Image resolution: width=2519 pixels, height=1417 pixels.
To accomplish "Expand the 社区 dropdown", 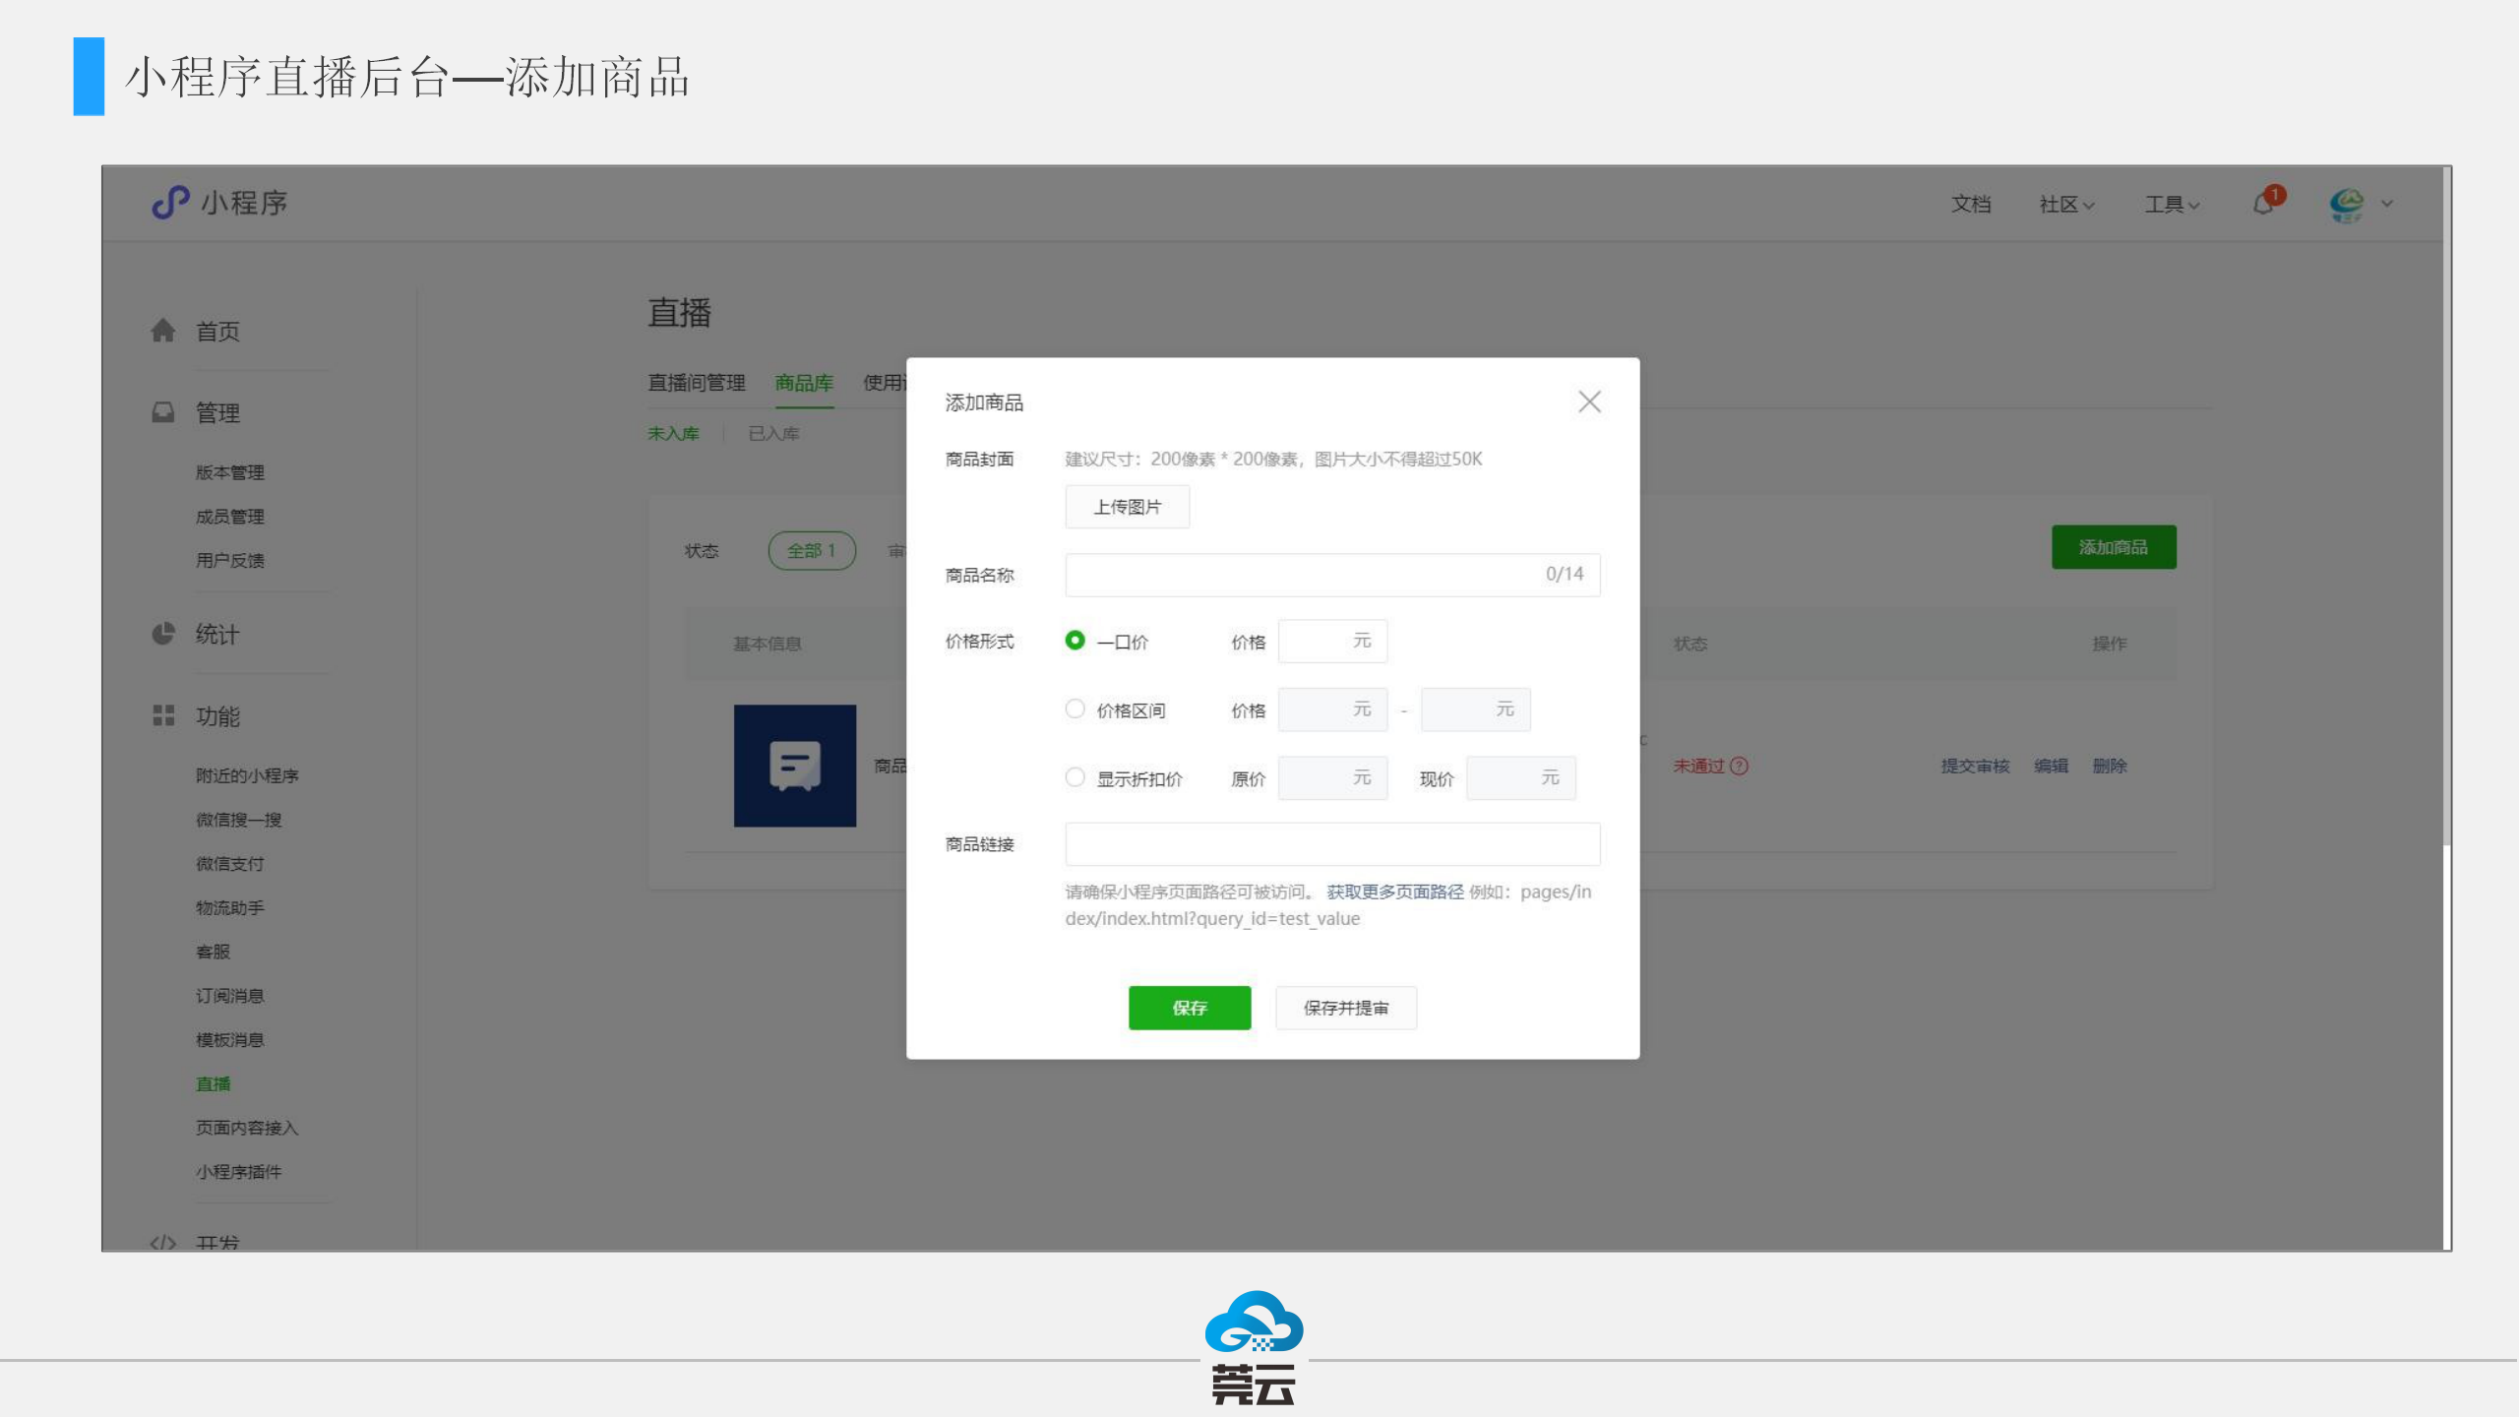I will pos(2067,204).
